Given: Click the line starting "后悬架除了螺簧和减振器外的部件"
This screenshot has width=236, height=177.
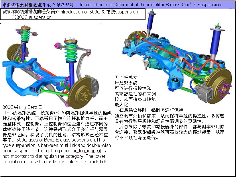Looking at the screenshot, I should click(172, 127).
